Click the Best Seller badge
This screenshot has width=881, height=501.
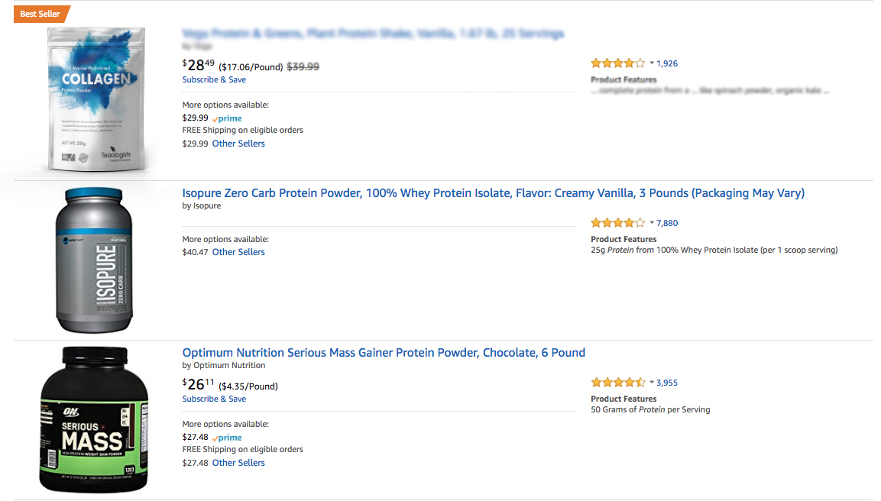tap(40, 14)
